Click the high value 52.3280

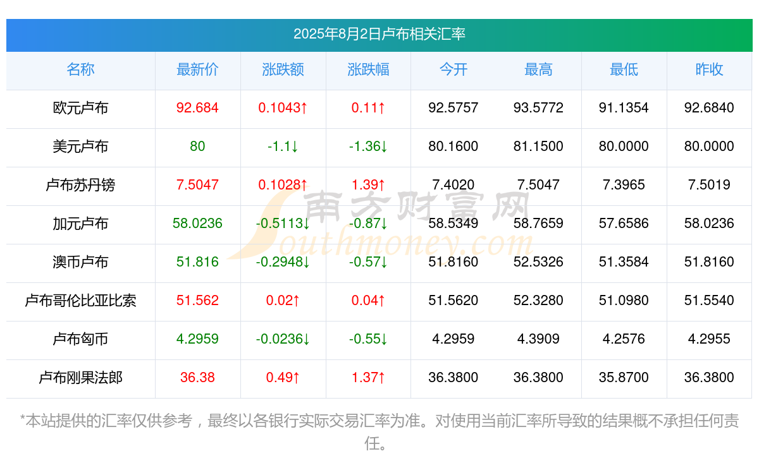(538, 301)
